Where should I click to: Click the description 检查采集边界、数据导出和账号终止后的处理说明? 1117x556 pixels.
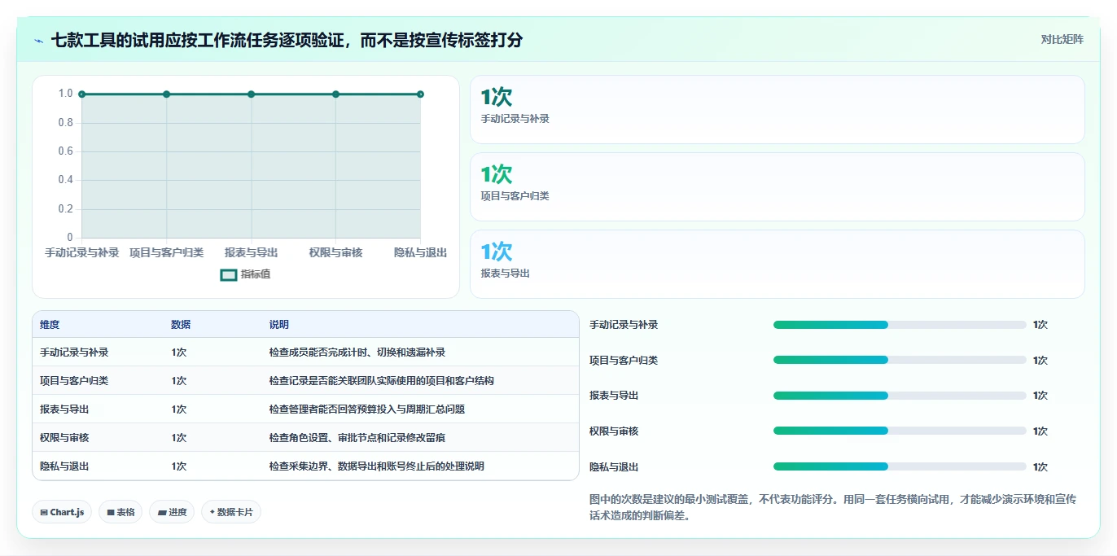pyautogui.click(x=377, y=466)
